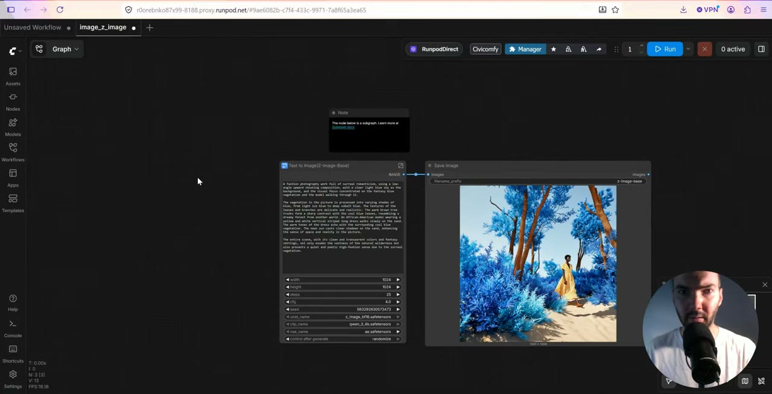Screen dimensions: 772x394
Task: Open the Templates panel
Action: coord(13,202)
